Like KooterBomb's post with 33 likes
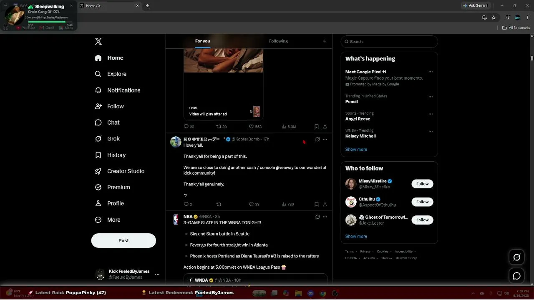Screen dimensions: 534x300 pyautogui.click(x=254, y=204)
